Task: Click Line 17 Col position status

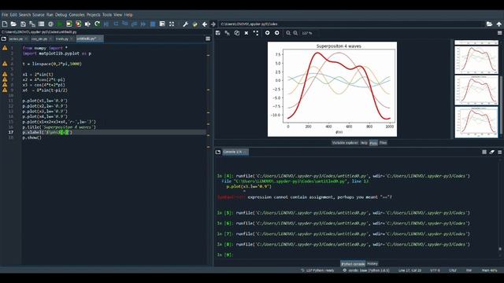Action: (x=409, y=270)
